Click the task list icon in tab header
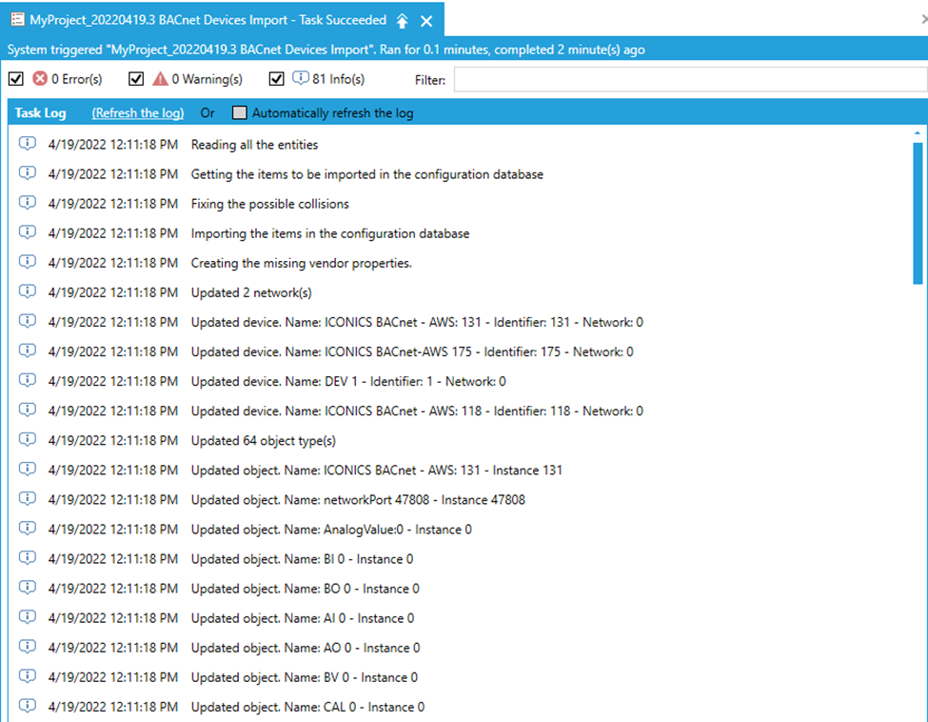 pyautogui.click(x=17, y=20)
